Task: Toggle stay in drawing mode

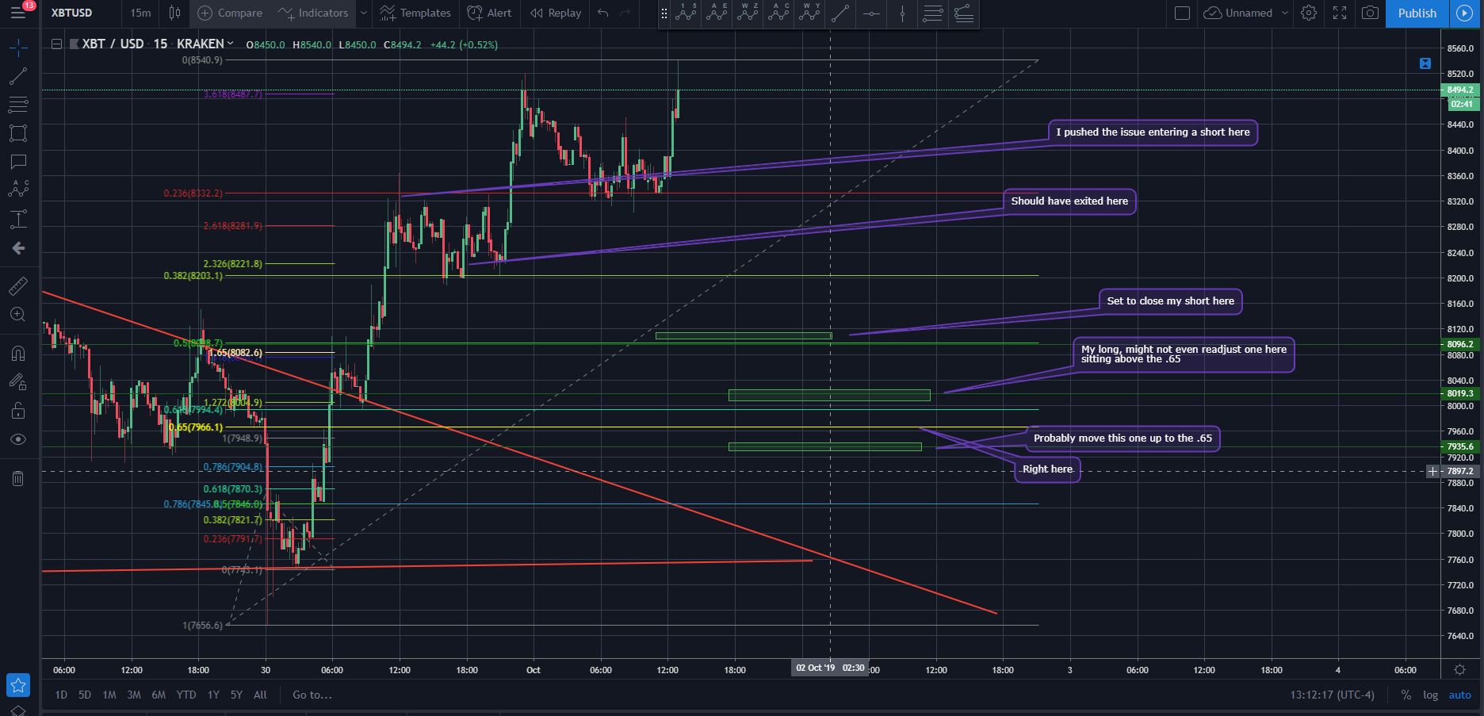Action: [17, 381]
